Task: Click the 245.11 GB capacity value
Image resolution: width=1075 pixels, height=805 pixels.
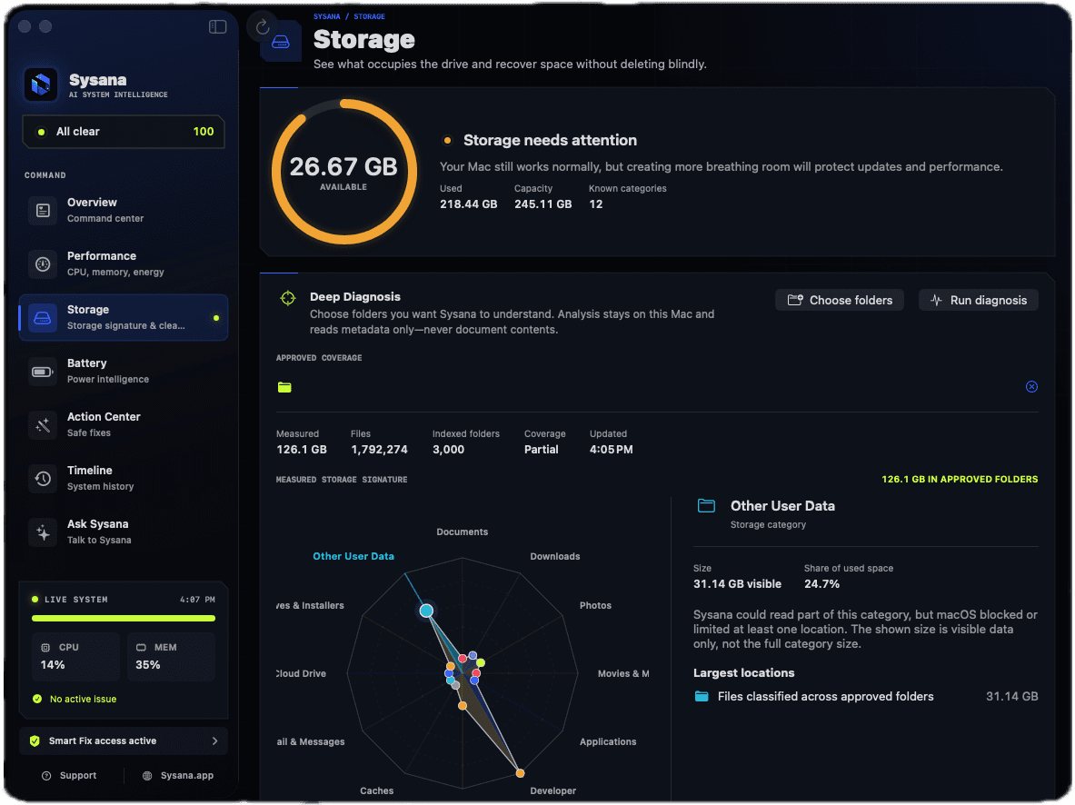Action: [x=543, y=204]
